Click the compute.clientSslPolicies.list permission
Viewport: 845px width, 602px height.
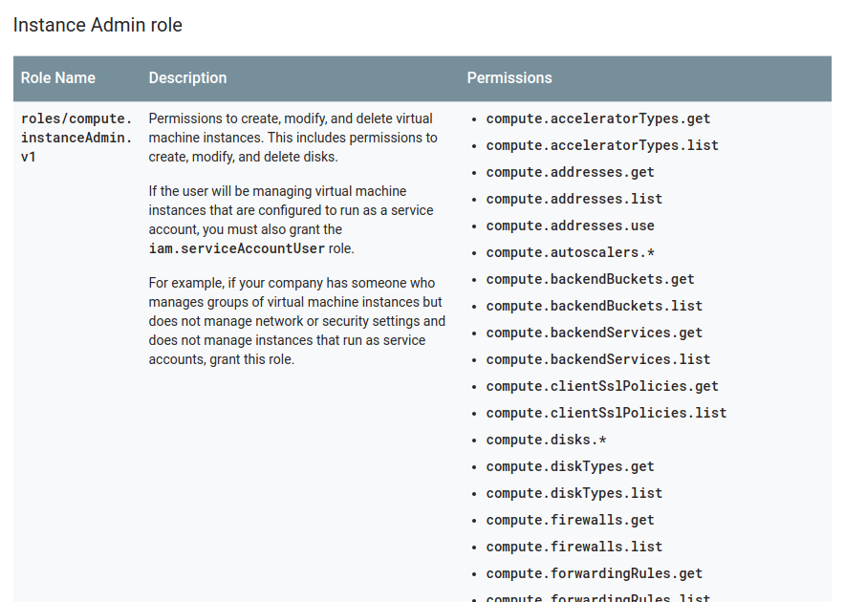pyautogui.click(x=606, y=414)
